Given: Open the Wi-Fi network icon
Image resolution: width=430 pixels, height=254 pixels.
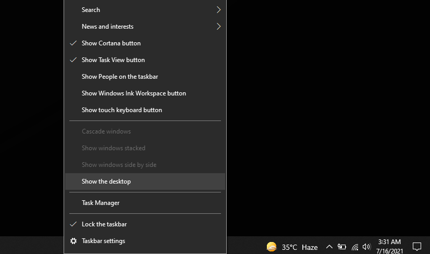Looking at the screenshot, I should (355, 247).
